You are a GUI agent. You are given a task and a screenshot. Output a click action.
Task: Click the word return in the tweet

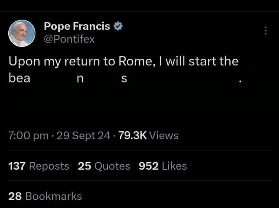click(x=82, y=61)
